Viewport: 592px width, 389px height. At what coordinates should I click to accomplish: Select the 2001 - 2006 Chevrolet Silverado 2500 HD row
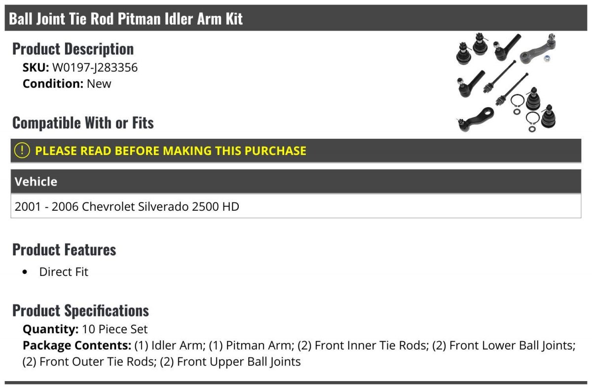tap(296, 206)
